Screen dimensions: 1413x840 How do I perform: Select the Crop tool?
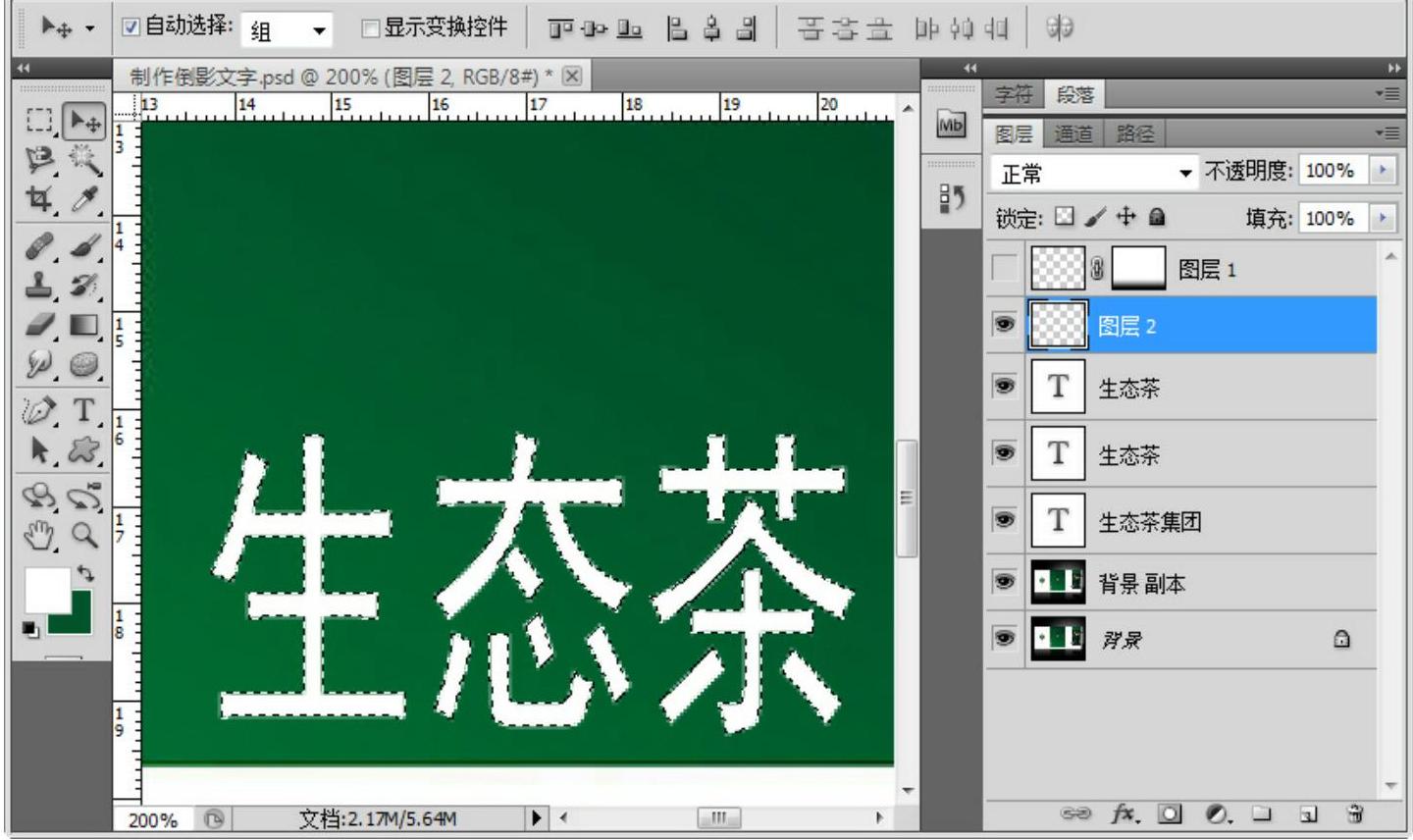coord(39,200)
